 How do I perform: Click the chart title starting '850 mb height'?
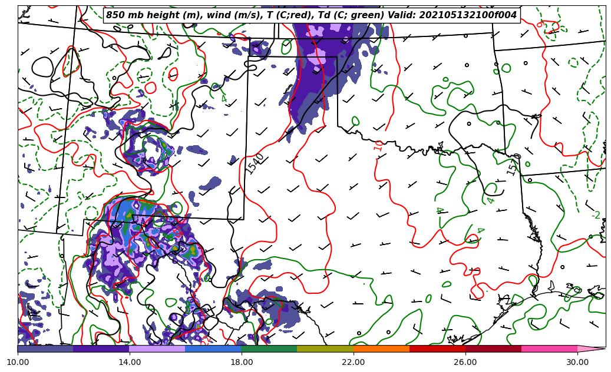pos(311,15)
